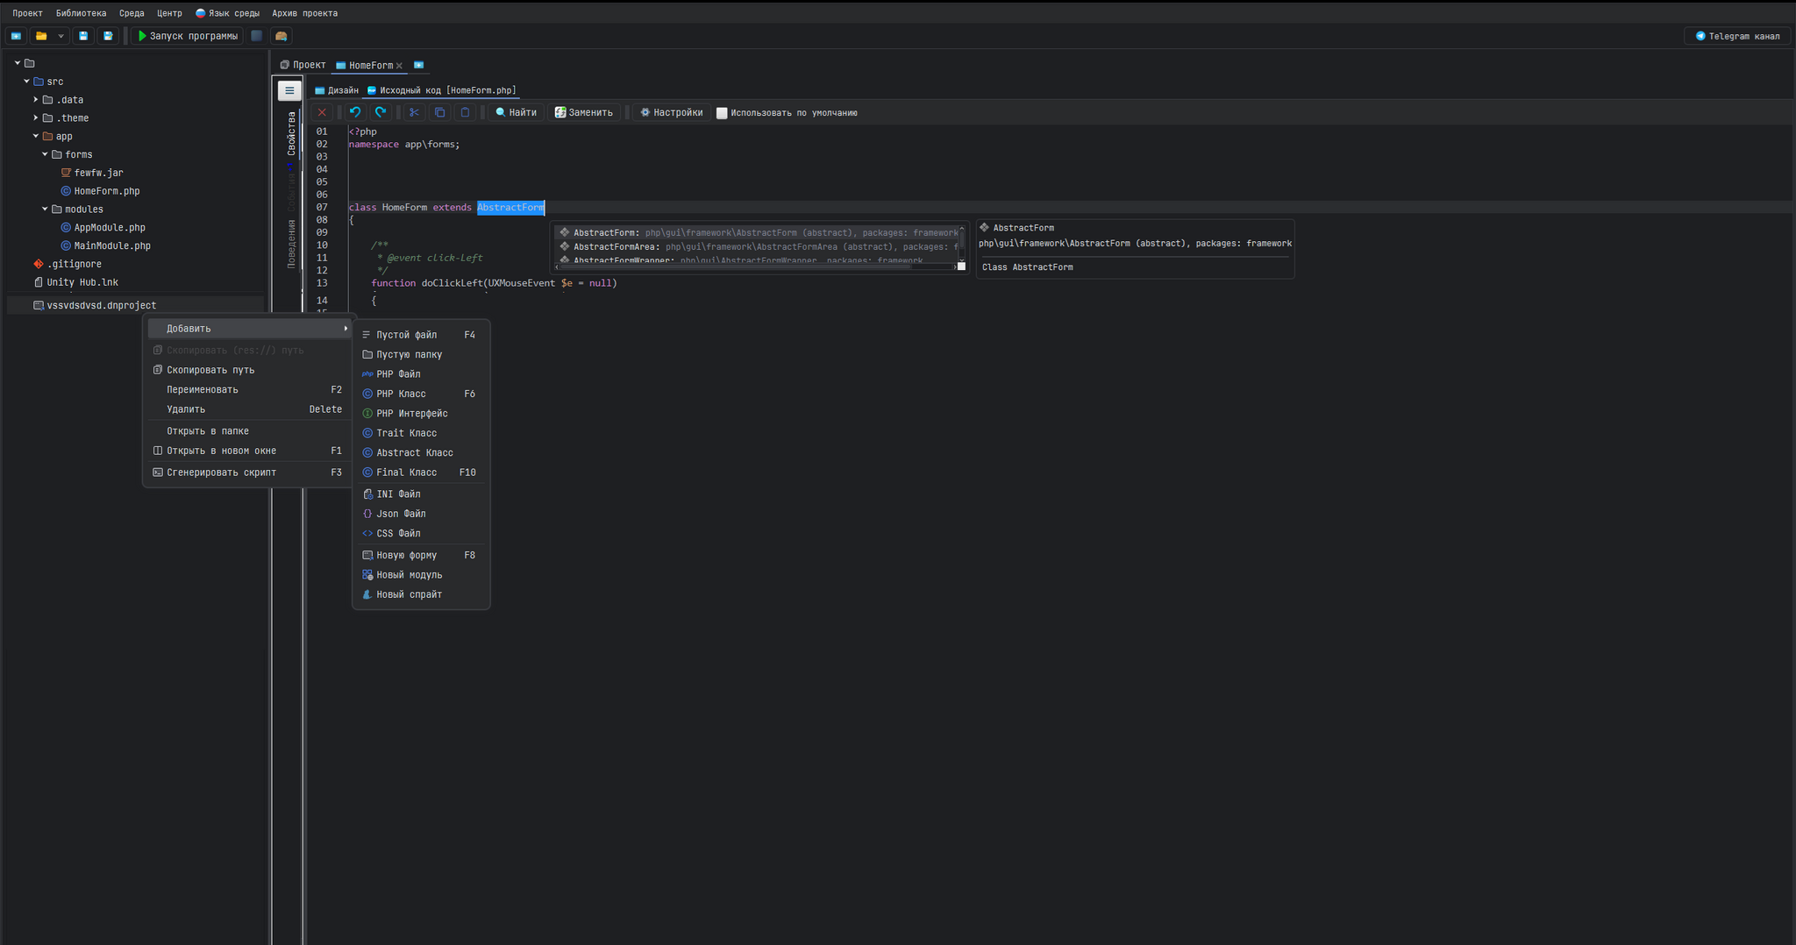1796x945 pixels.
Task: Collapse the src folder
Action: (26, 82)
